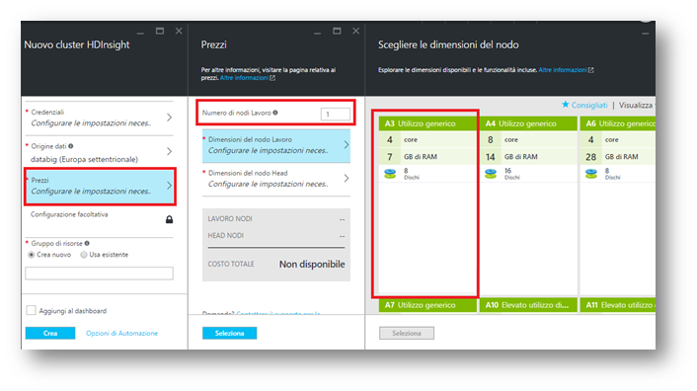The image size is (697, 391).
Task: Open Dimensioni del nodo Lavoro
Action: point(276,145)
